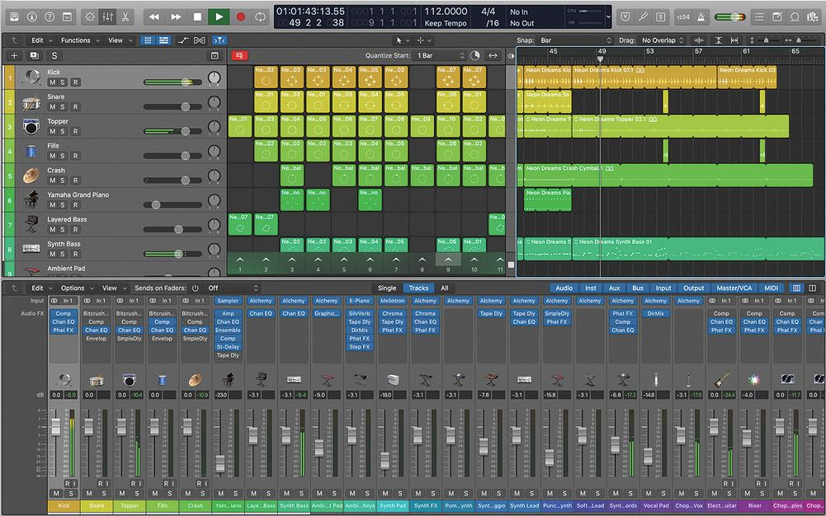Open the tracks area View menu
The height and width of the screenshot is (516, 826).
[120, 40]
